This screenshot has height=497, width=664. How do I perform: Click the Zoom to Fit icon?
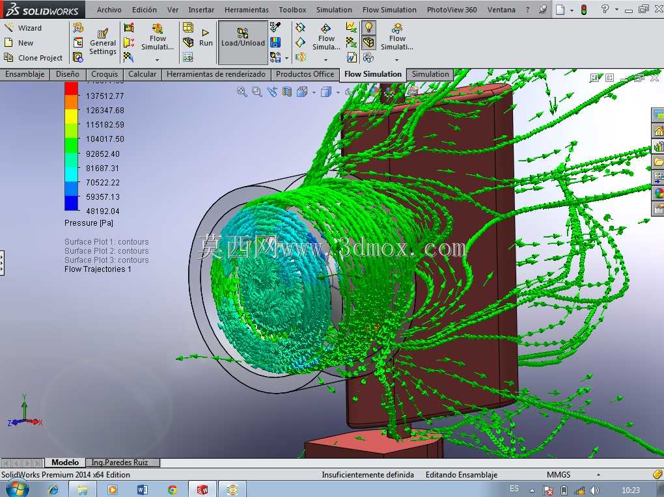click(242, 92)
